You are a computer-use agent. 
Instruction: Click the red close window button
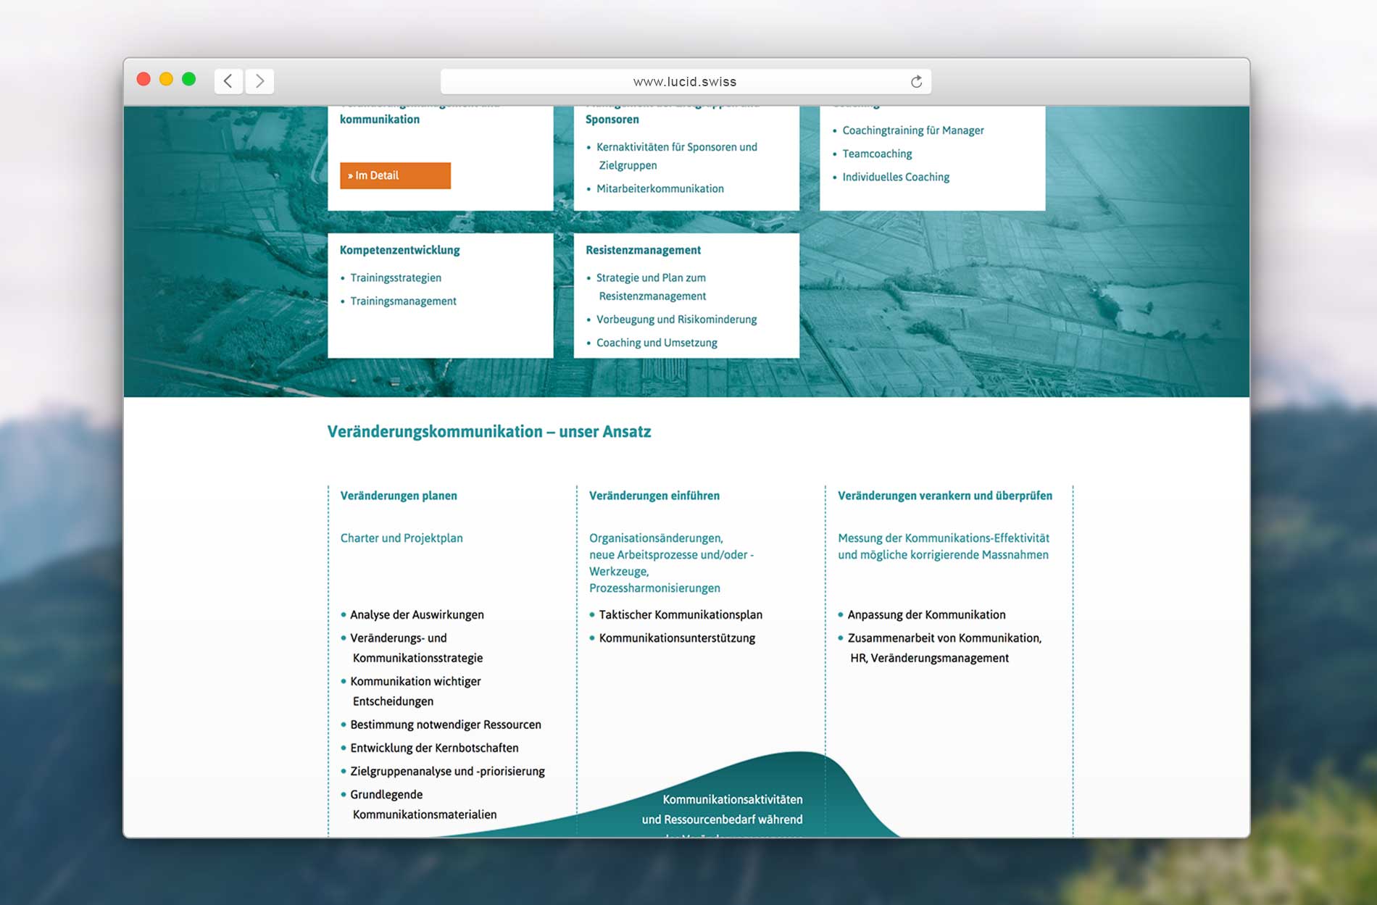click(x=143, y=79)
